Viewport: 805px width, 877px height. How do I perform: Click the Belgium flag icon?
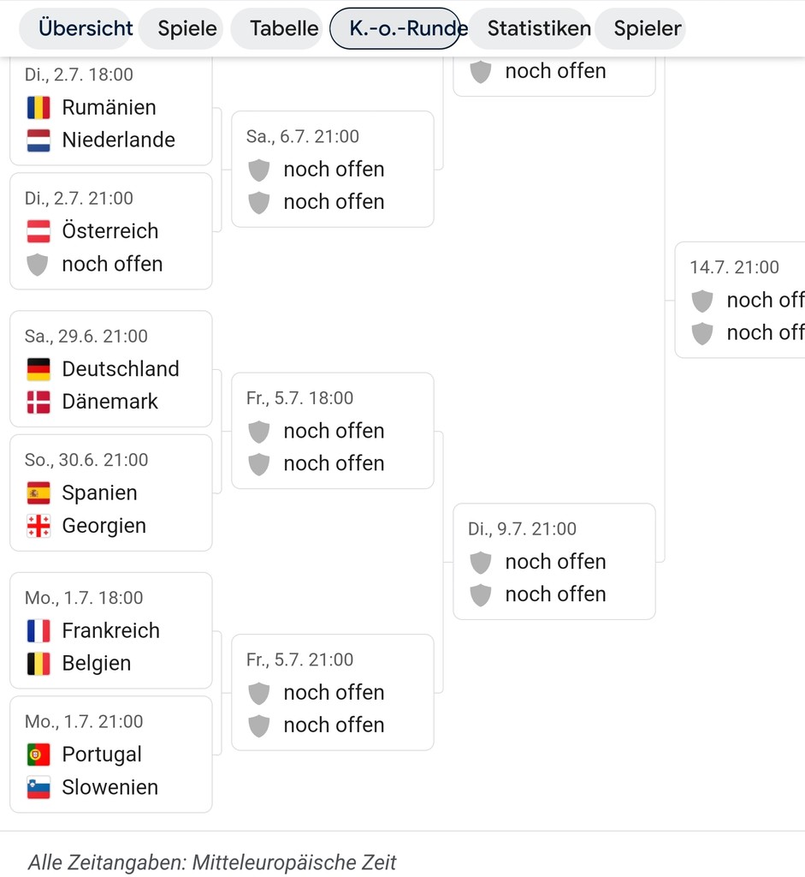point(38,664)
